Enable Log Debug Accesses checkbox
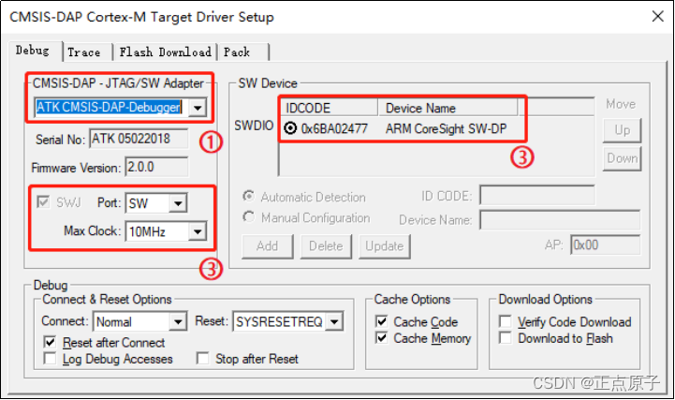Viewport: 675px width, 400px height. (50, 359)
